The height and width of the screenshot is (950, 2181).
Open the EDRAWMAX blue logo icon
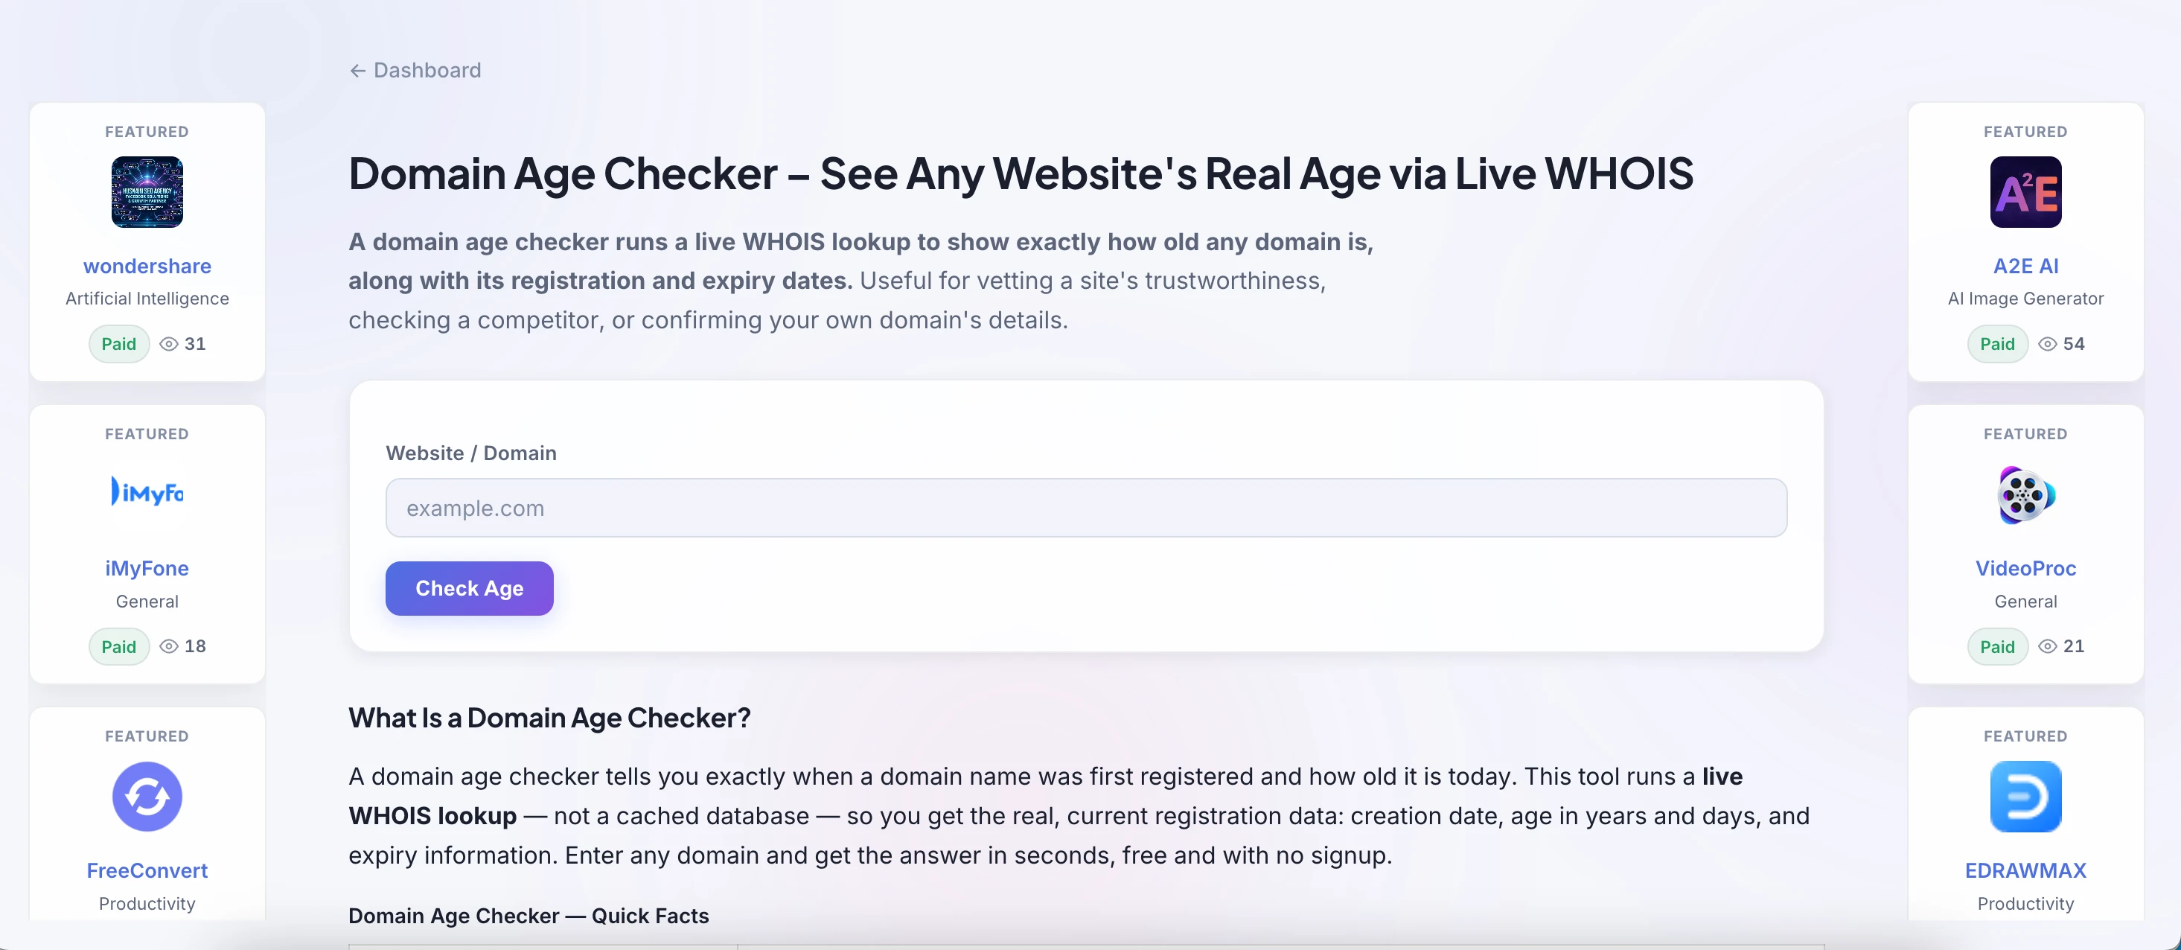[2025, 797]
